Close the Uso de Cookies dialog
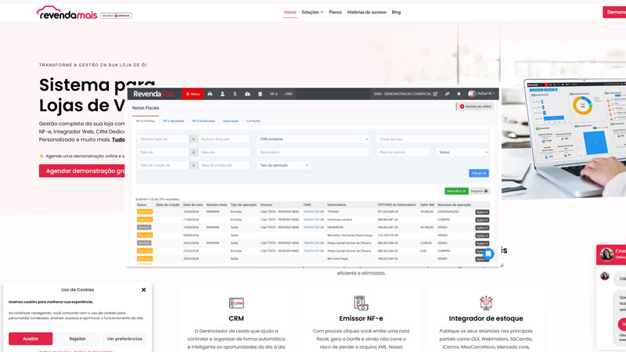 click(x=144, y=289)
